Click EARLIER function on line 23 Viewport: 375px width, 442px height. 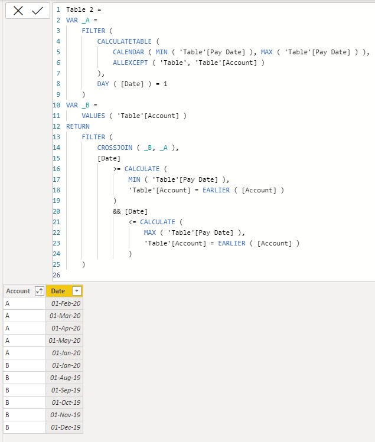pos(231,243)
